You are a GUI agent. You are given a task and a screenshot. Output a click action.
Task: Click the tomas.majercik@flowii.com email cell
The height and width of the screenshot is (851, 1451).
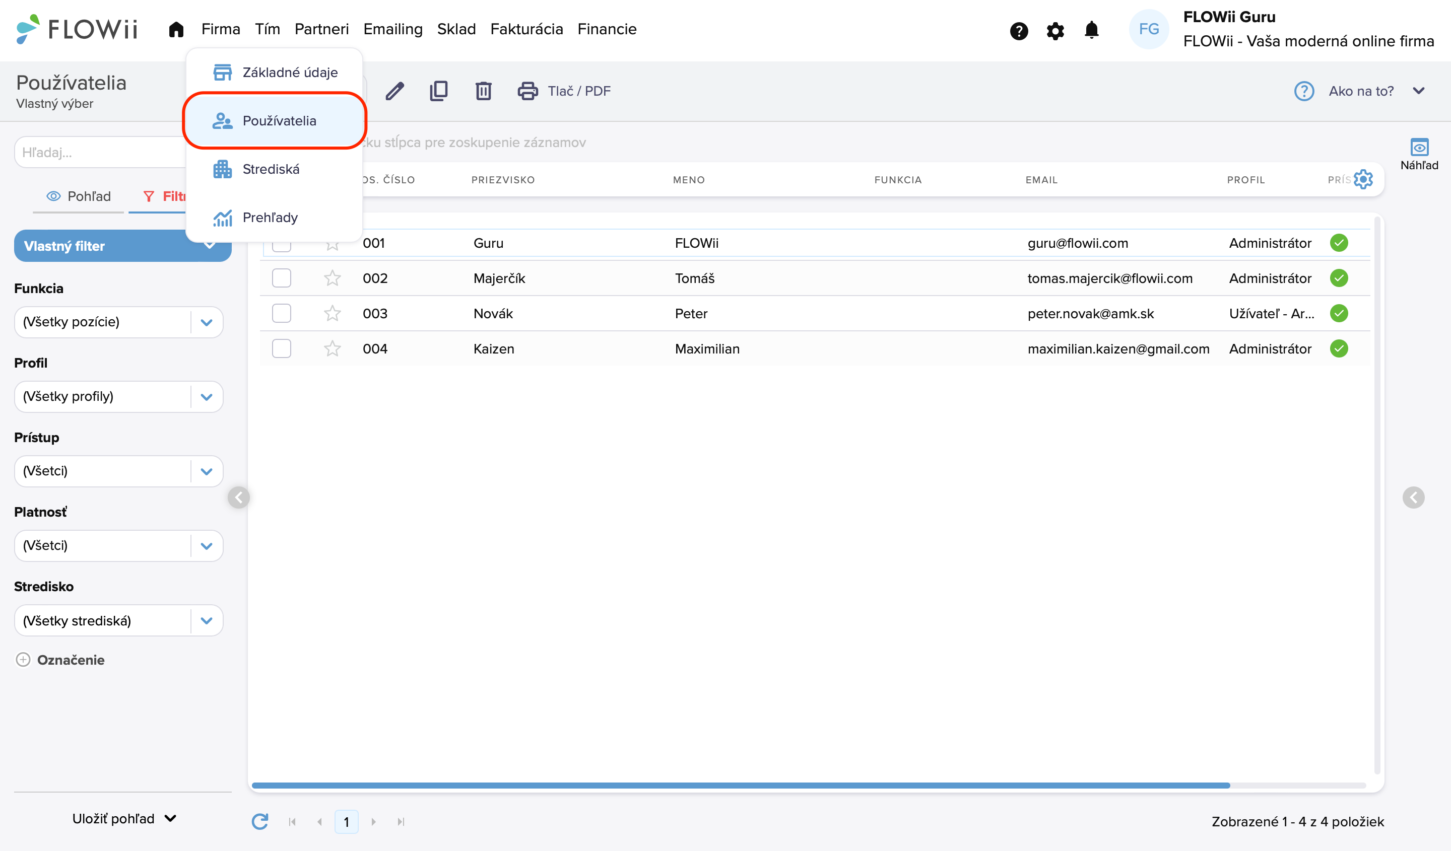pos(1109,278)
